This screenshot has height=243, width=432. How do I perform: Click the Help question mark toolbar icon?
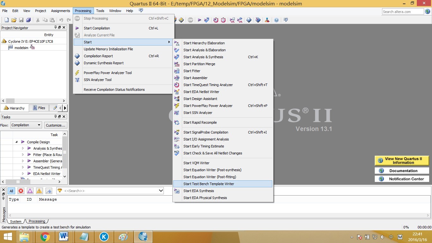[x=276, y=20]
